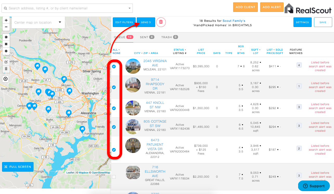Click the house marker near McLean
This screenshot has width=334, height=194.
point(64,79)
